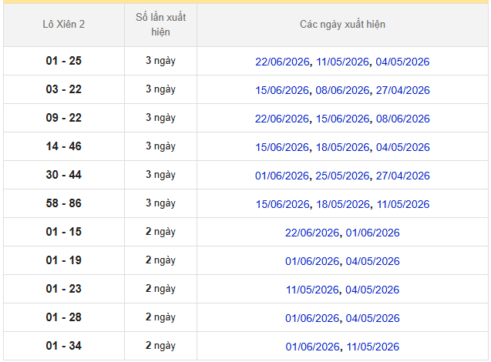Follow the 15/06/2026 link in row 03 - 22

[282, 90]
